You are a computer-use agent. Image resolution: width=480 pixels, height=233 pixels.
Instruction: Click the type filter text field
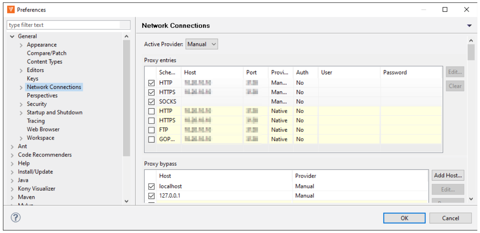click(x=64, y=25)
